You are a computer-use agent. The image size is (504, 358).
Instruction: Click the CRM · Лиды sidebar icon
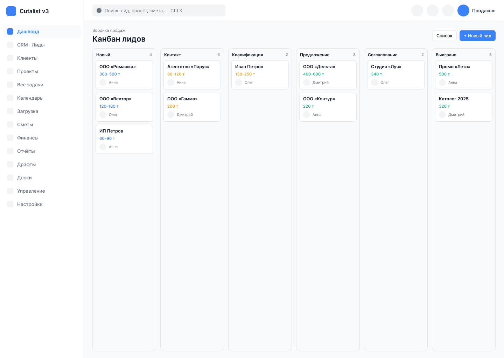tap(10, 45)
